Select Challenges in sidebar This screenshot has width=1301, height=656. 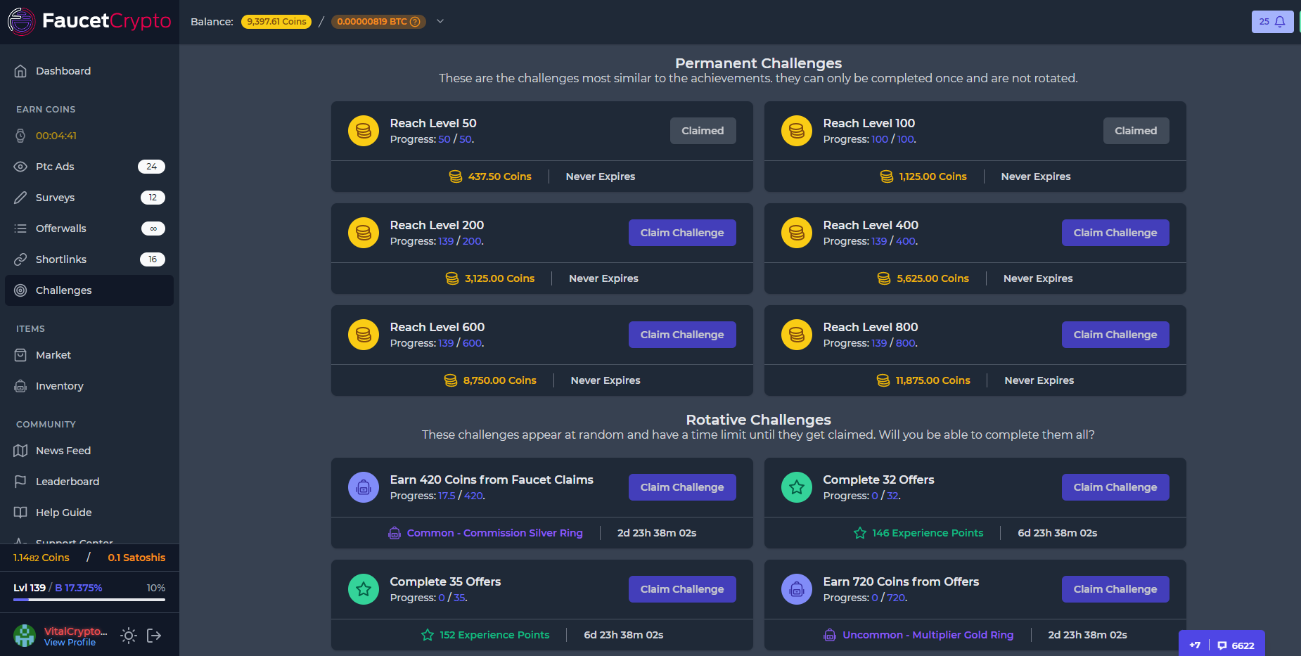pyautogui.click(x=89, y=290)
